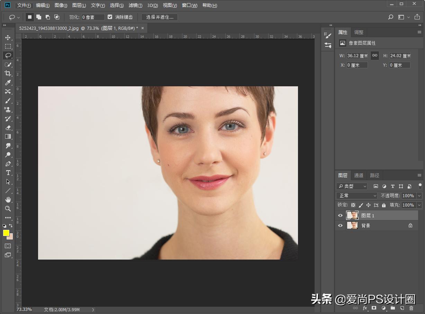Open the 正常 blend mode dropdown
Image resolution: width=425 pixels, height=314 pixels.
pos(357,196)
